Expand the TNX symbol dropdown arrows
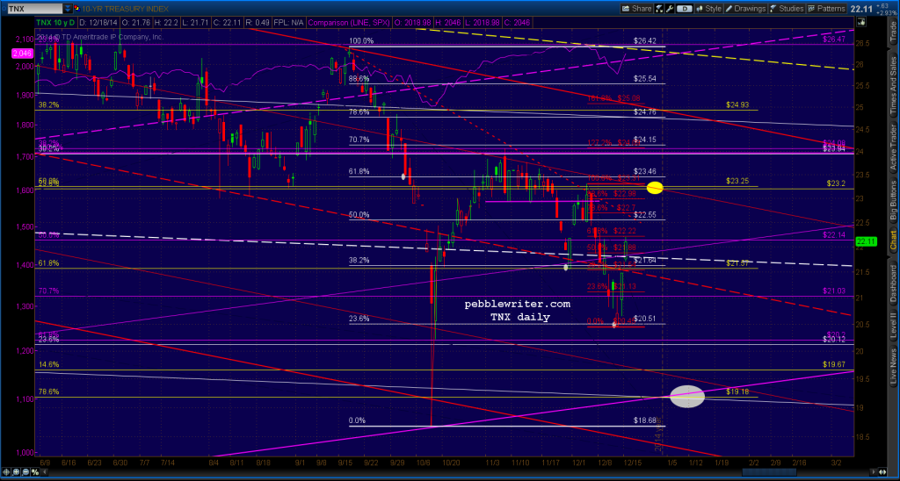 pos(68,9)
